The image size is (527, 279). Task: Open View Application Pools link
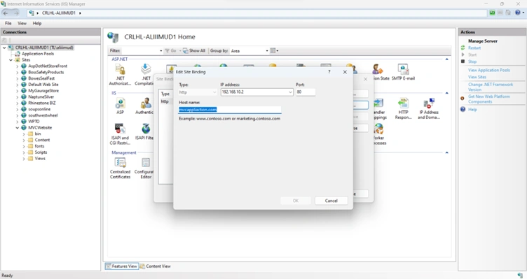[488, 70]
